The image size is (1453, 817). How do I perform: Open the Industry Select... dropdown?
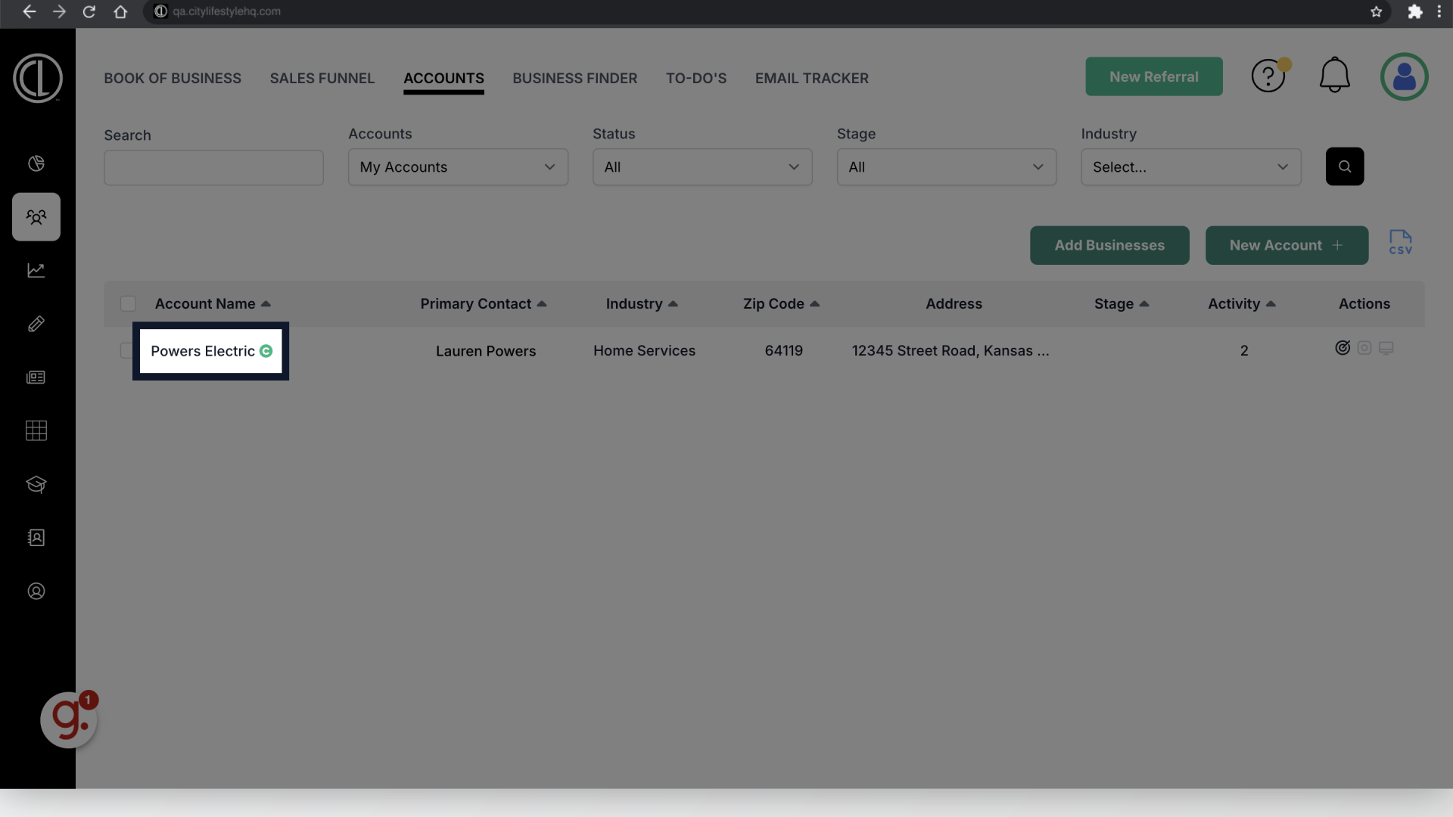[x=1191, y=167]
